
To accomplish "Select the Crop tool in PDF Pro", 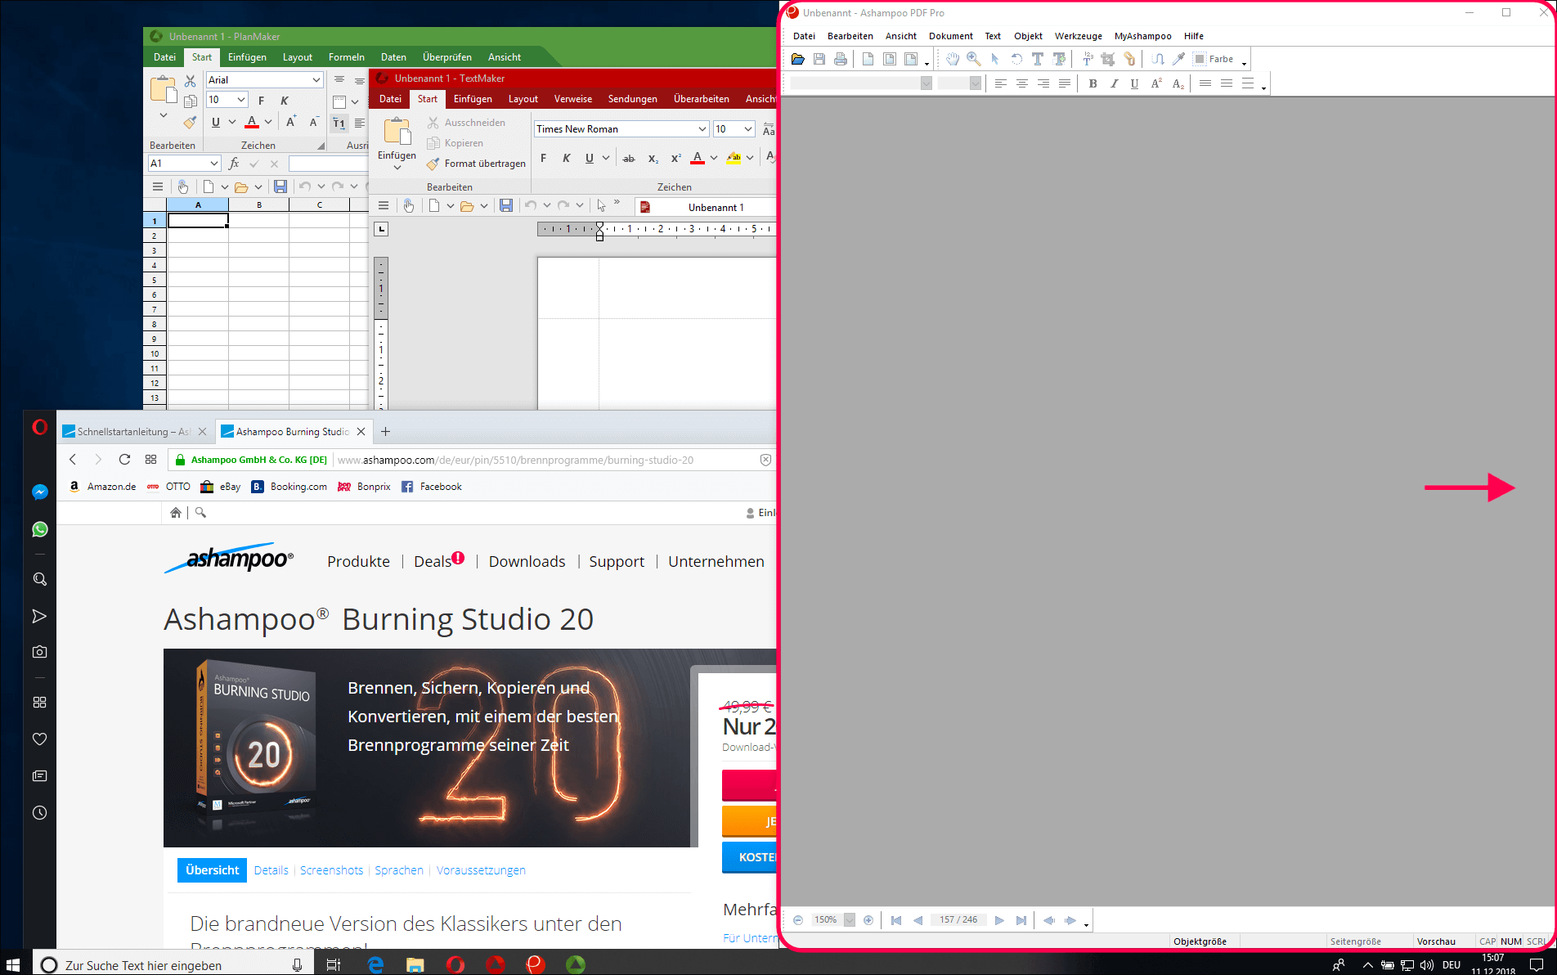I will pos(1108,59).
